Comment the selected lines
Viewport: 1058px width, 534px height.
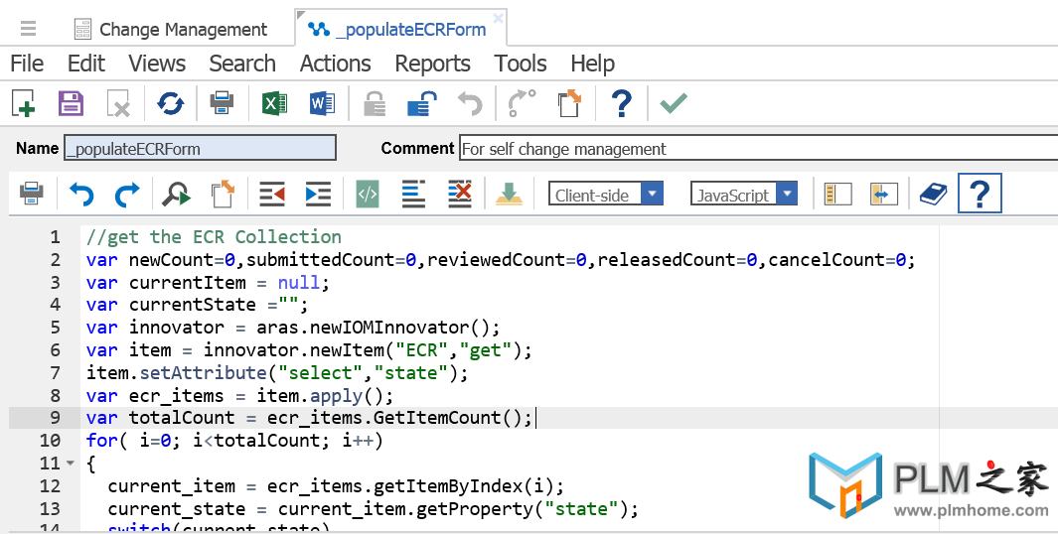[x=413, y=195]
